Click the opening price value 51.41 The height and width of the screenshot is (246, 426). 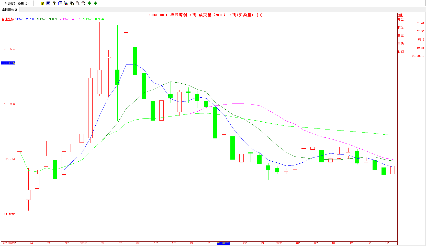[420, 23]
